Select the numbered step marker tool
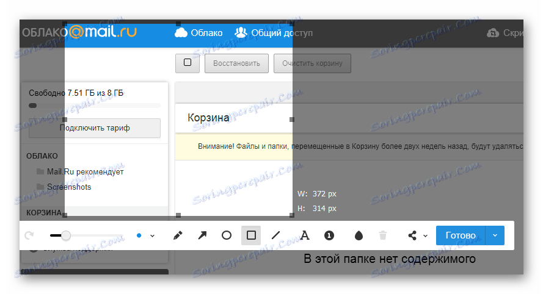The image size is (543, 294). (x=329, y=235)
